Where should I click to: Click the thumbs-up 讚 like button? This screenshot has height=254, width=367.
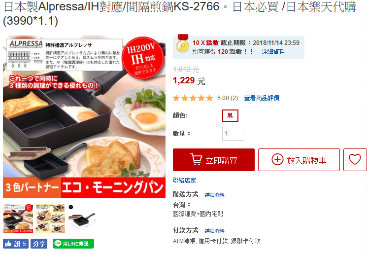(16, 244)
